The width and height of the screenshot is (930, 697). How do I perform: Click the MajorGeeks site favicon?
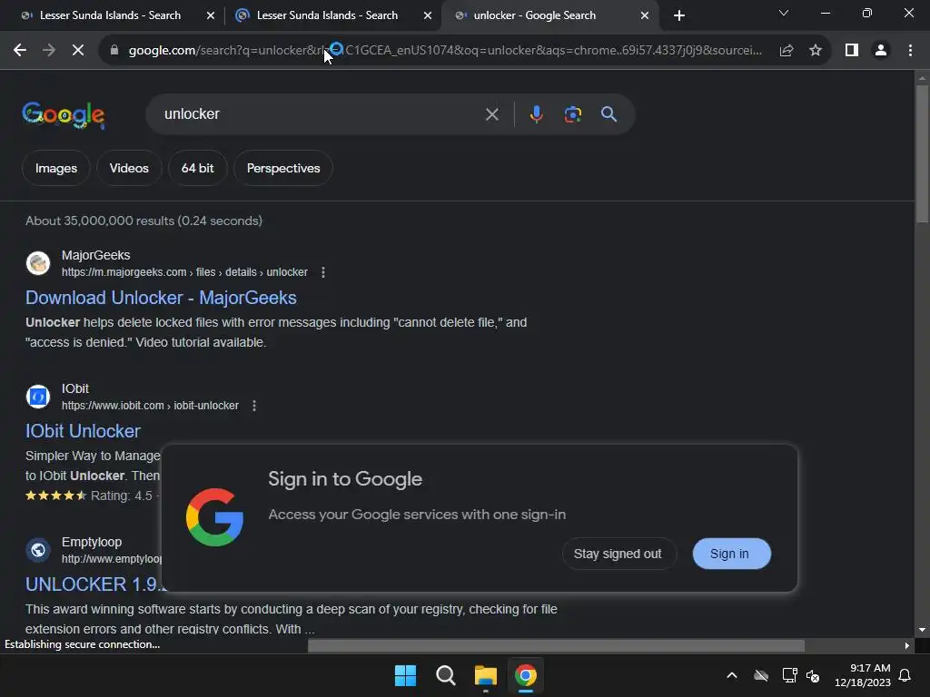(38, 263)
